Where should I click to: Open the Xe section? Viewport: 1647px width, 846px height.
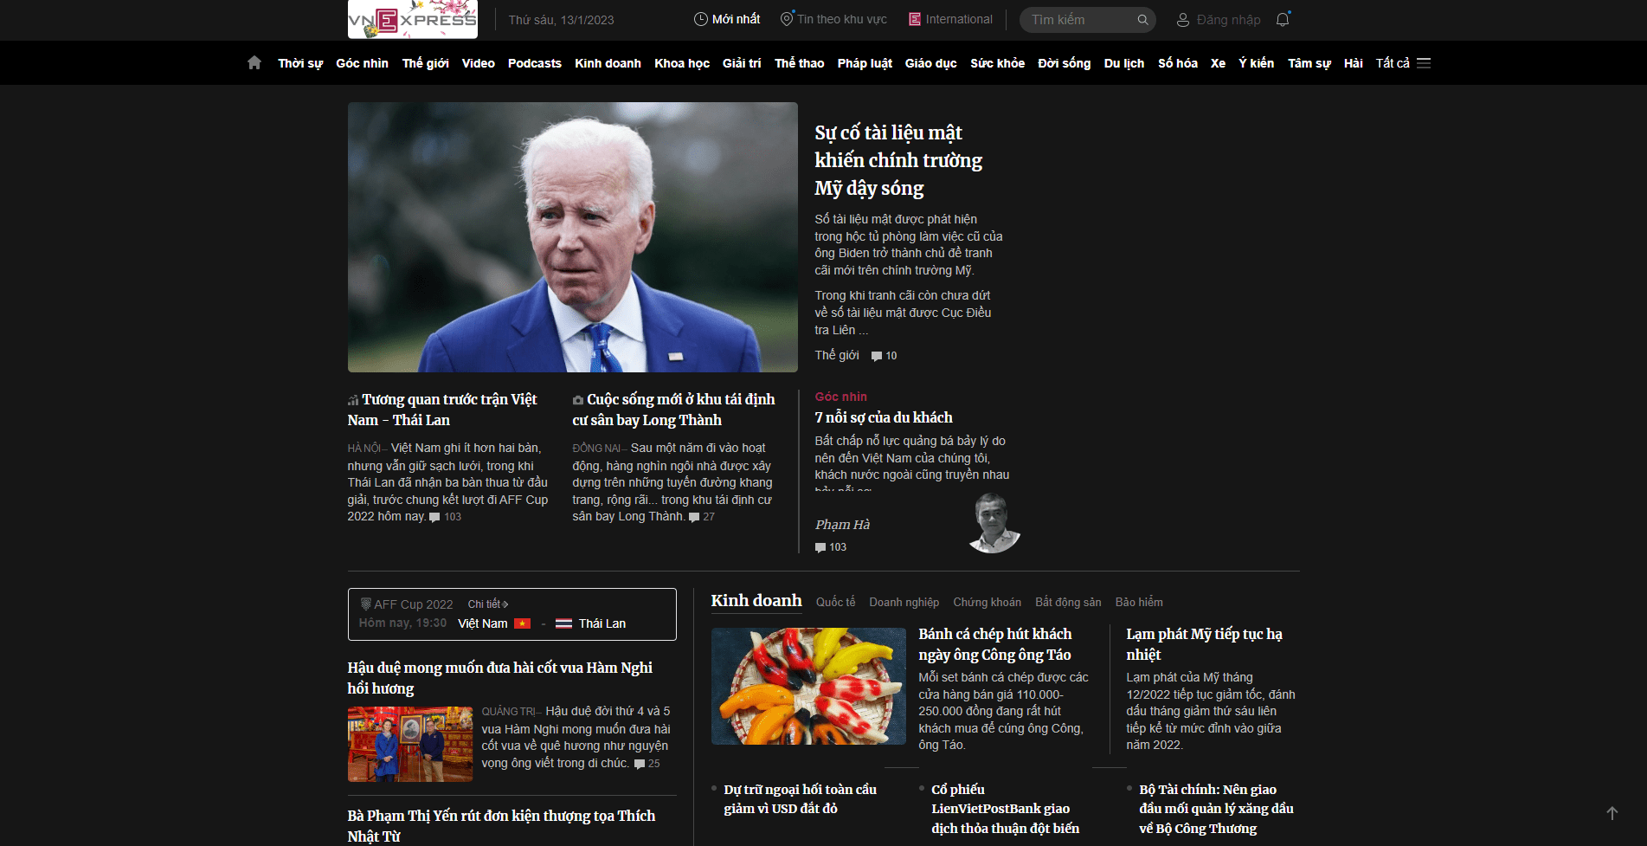(x=1219, y=63)
